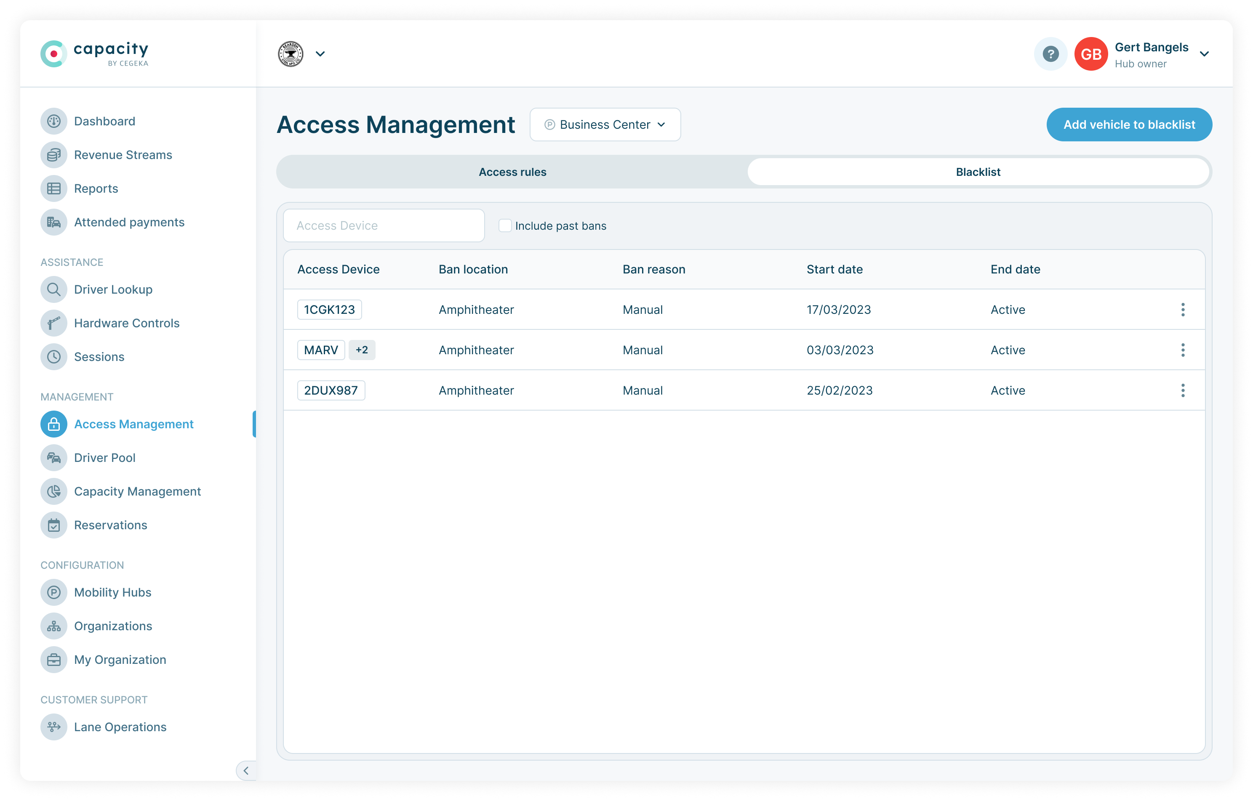1253x801 pixels.
Task: Open the Reservations calendar icon
Action: 53,525
